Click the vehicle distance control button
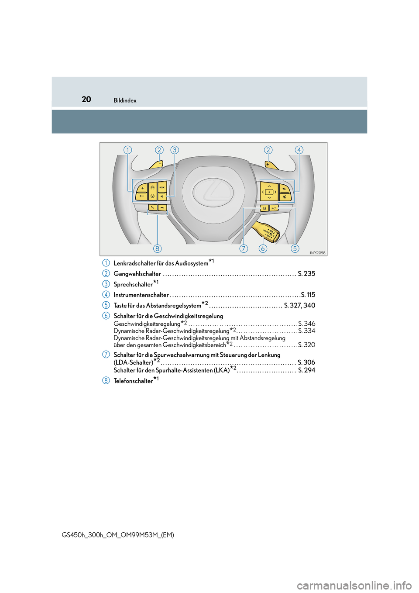The width and height of the screenshot is (419, 593). click(274, 208)
